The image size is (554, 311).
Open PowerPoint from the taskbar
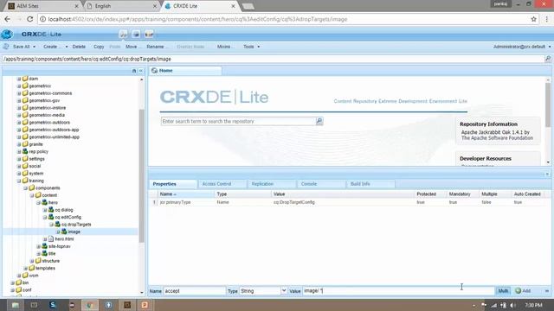pyautogui.click(x=145, y=305)
